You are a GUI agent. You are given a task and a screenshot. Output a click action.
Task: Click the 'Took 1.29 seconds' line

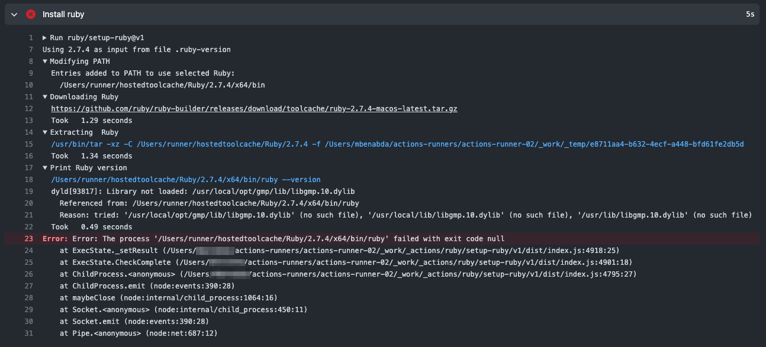[92, 121]
